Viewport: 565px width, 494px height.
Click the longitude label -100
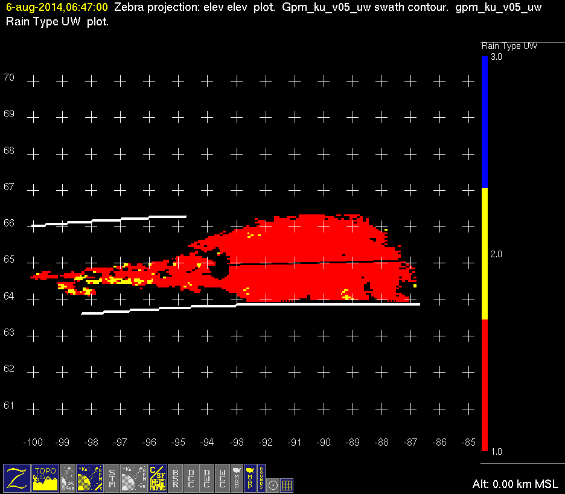[x=33, y=442]
